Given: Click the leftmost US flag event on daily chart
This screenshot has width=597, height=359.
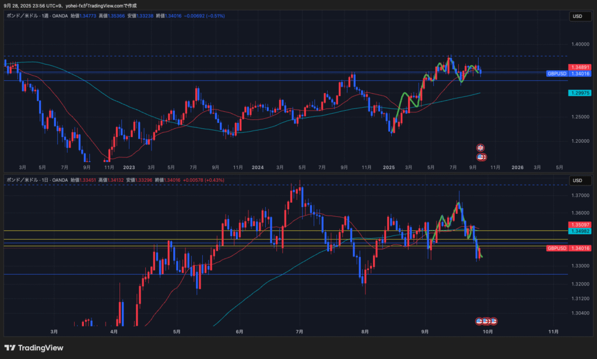Looking at the screenshot, I should (479, 321).
